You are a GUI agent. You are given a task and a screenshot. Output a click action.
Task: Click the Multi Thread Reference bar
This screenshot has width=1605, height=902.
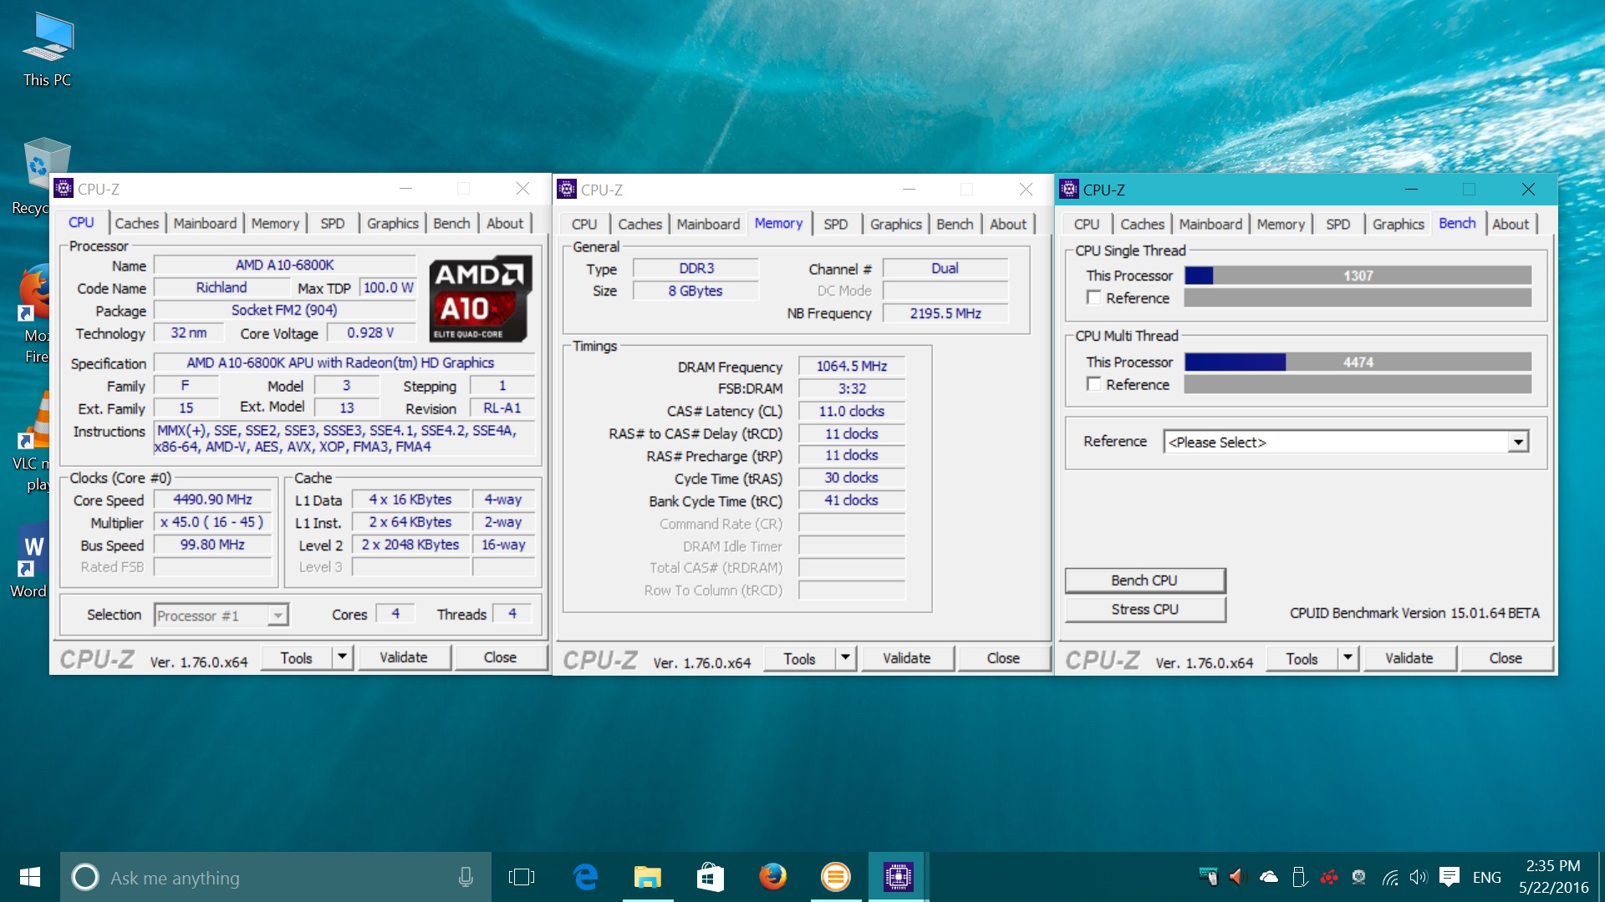pyautogui.click(x=1358, y=383)
